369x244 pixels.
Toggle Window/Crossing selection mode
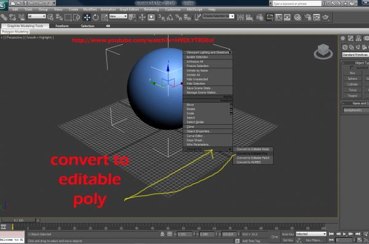click(x=77, y=17)
